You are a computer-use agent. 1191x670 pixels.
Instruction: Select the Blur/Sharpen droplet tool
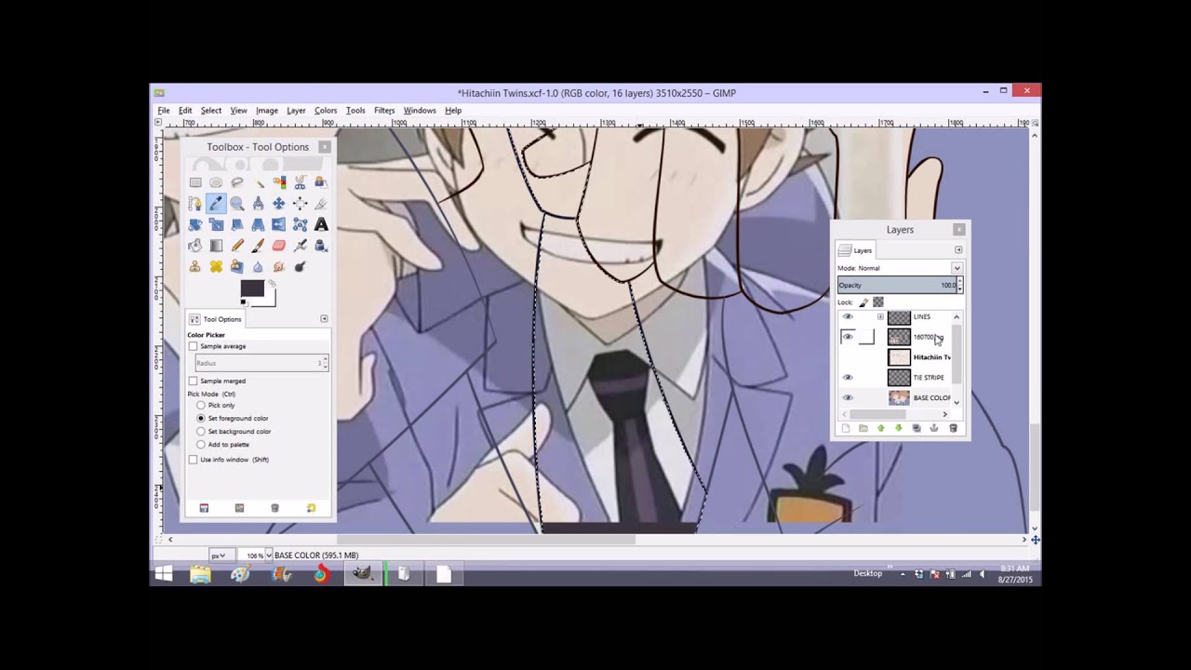coord(259,266)
